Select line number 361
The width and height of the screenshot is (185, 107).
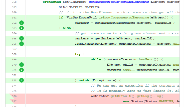[x=14, y=18]
